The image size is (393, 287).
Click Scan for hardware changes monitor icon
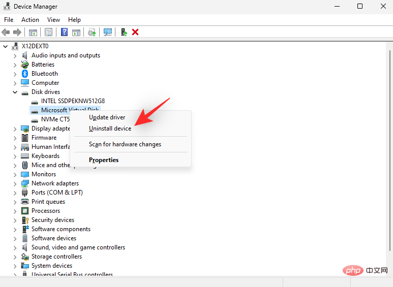pyautogui.click(x=108, y=32)
